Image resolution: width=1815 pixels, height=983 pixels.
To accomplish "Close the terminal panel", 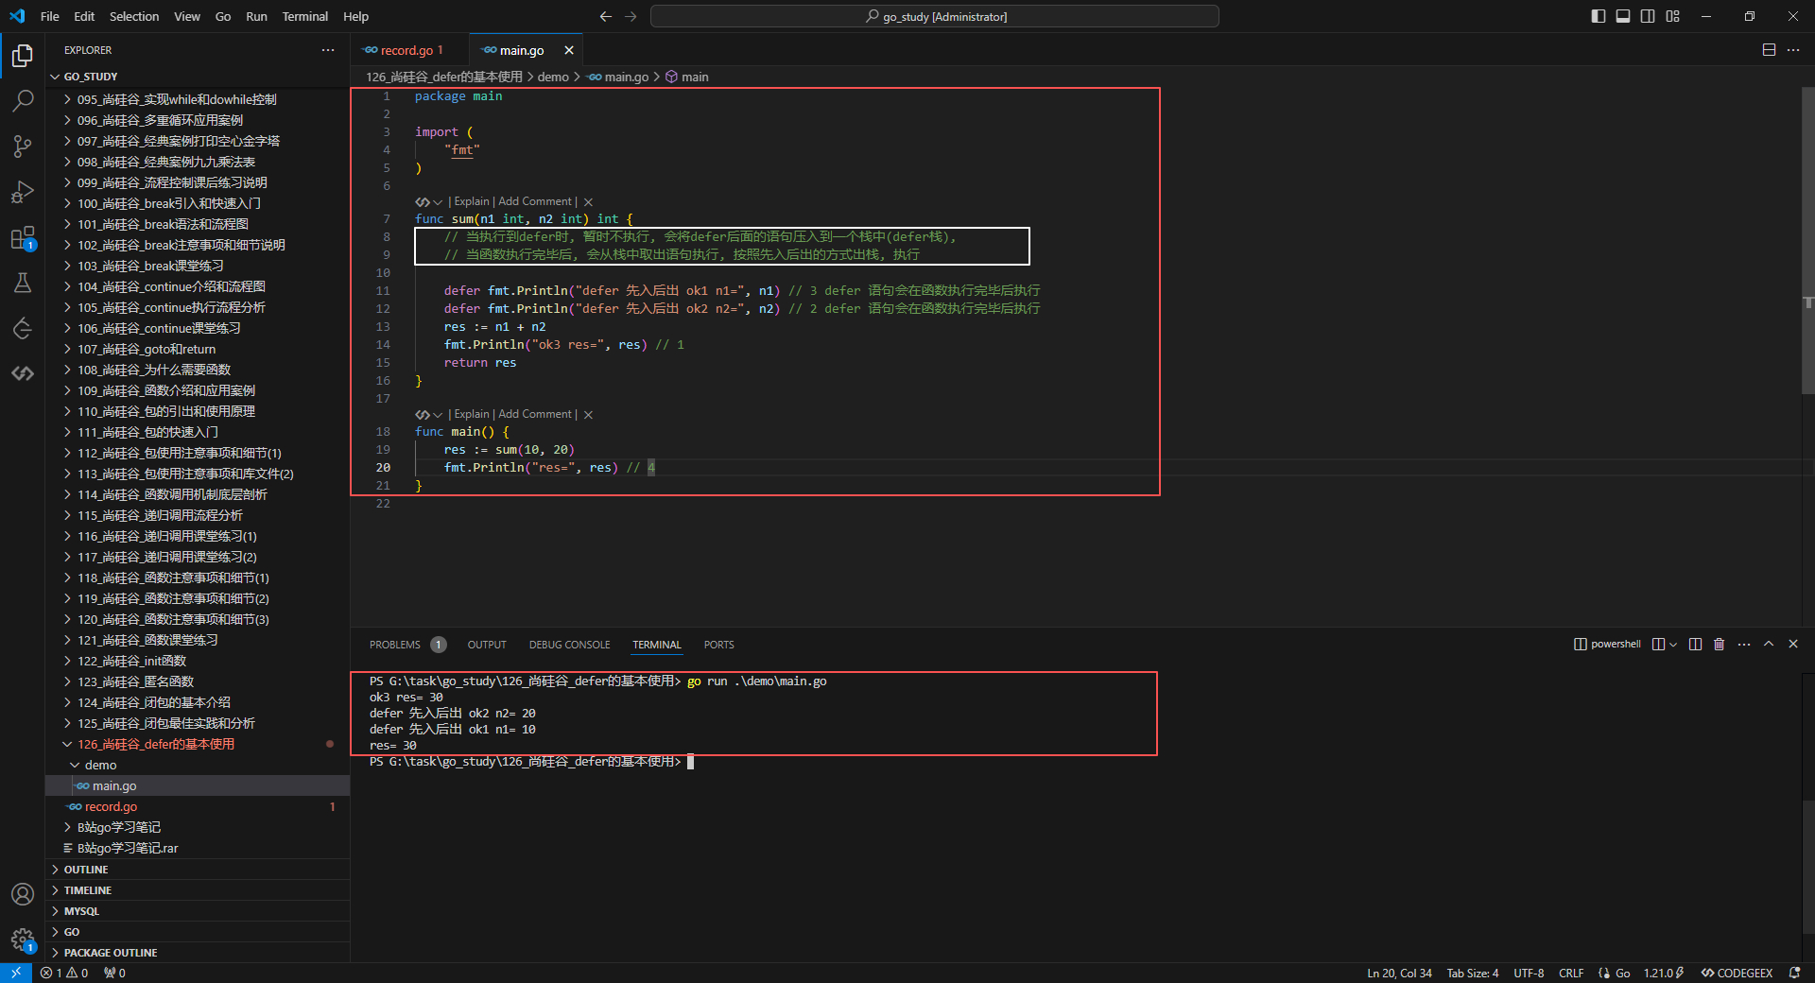I will (1793, 644).
